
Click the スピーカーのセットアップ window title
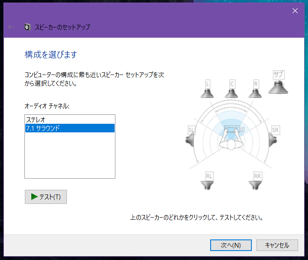click(x=63, y=27)
